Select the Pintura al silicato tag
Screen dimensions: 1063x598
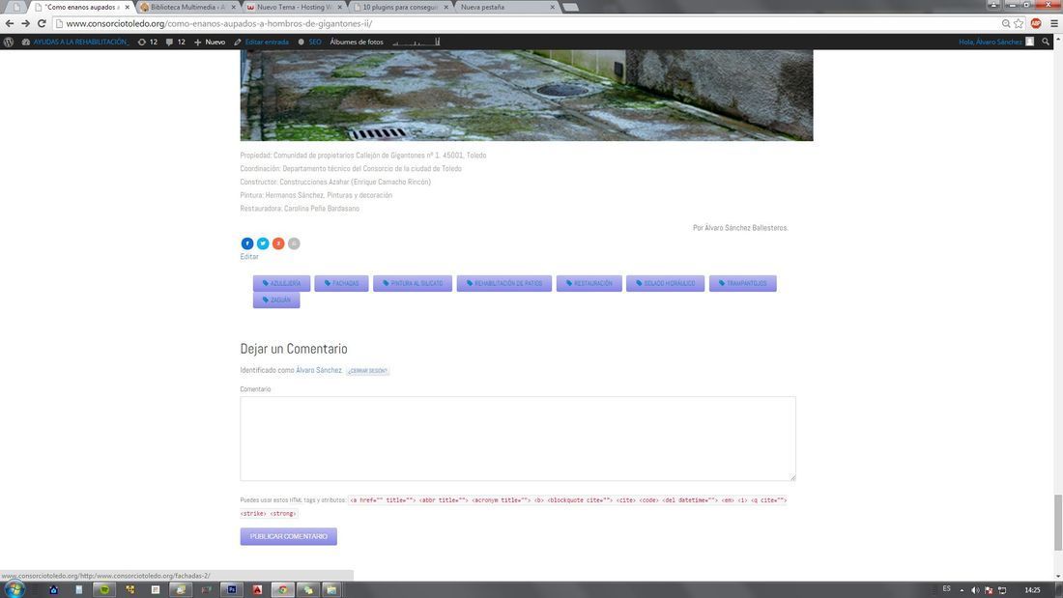(x=413, y=283)
